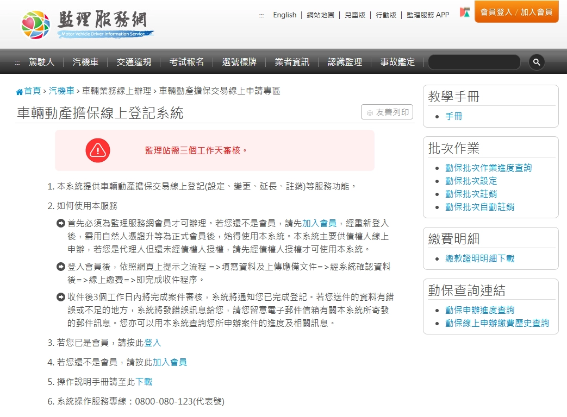567x417 pixels.
Task: Open the 考試報名 menu item
Action: [x=186, y=62]
